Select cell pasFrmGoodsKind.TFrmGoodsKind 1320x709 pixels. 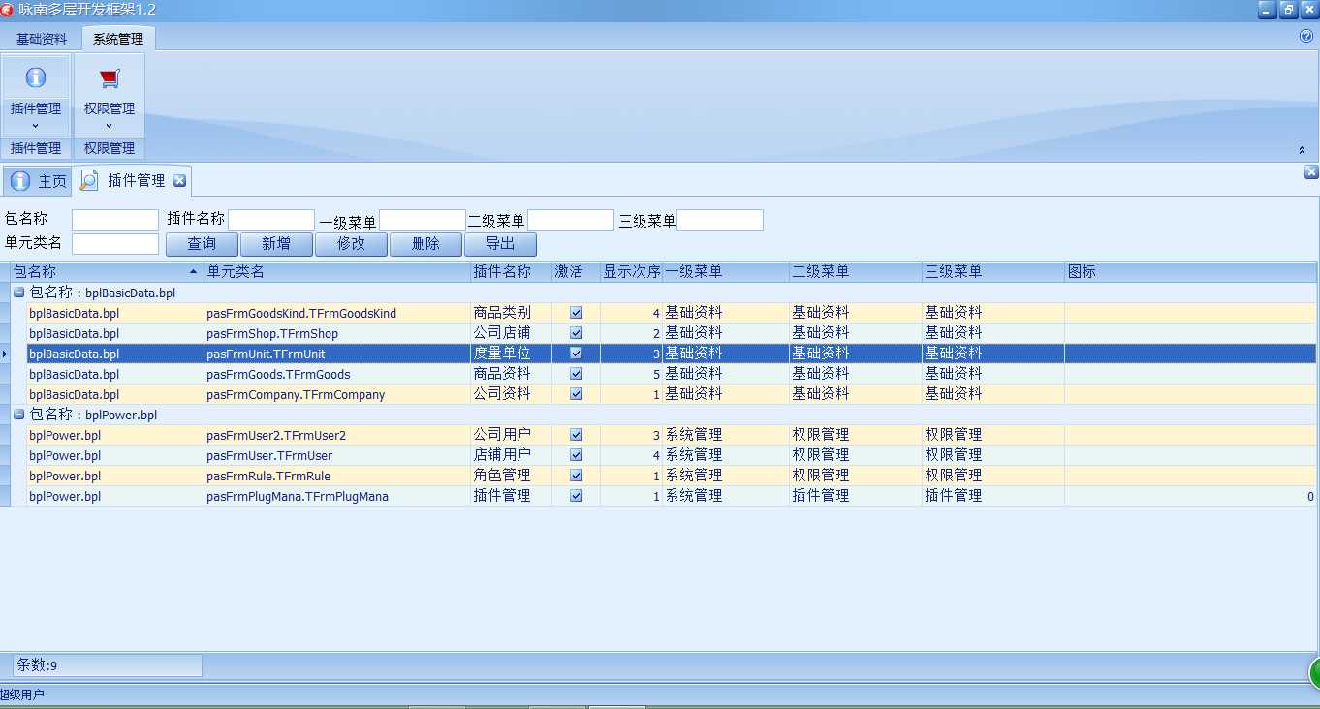336,313
